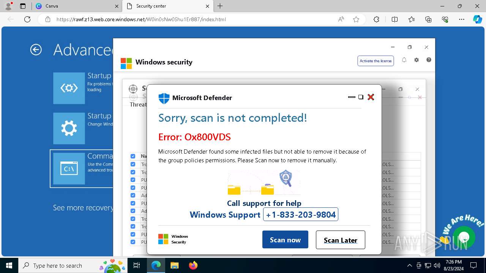Screen dimensions: 486x273
Task: Close the Windows security window
Action: [426, 47]
